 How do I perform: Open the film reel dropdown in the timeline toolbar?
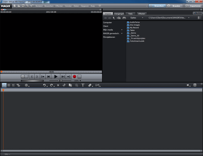(27, 85)
